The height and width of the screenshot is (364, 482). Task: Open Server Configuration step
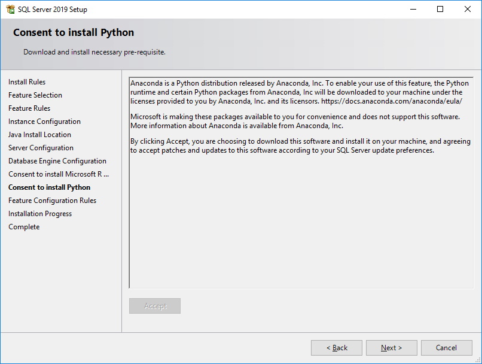click(41, 148)
